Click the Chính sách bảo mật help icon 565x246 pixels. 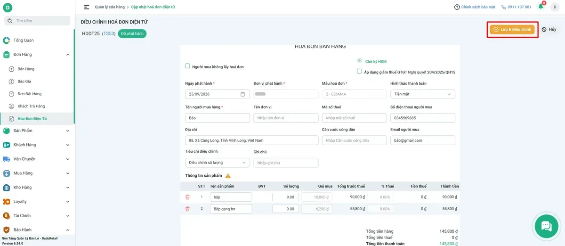coord(457,7)
